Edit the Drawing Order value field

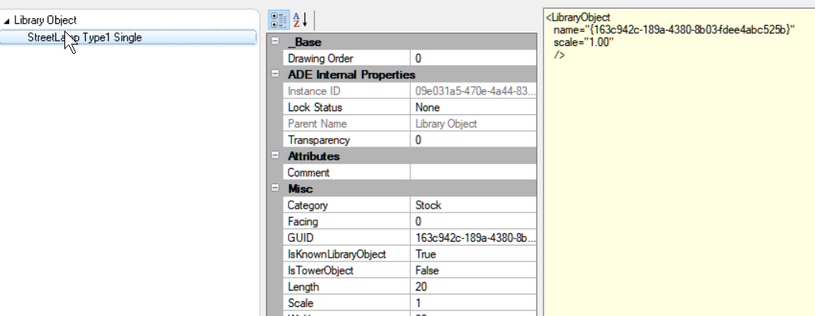474,58
